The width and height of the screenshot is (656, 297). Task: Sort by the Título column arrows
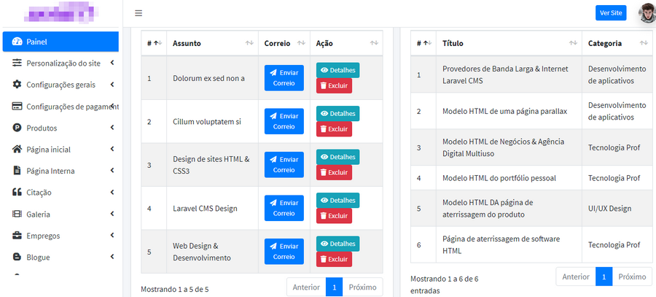click(573, 43)
